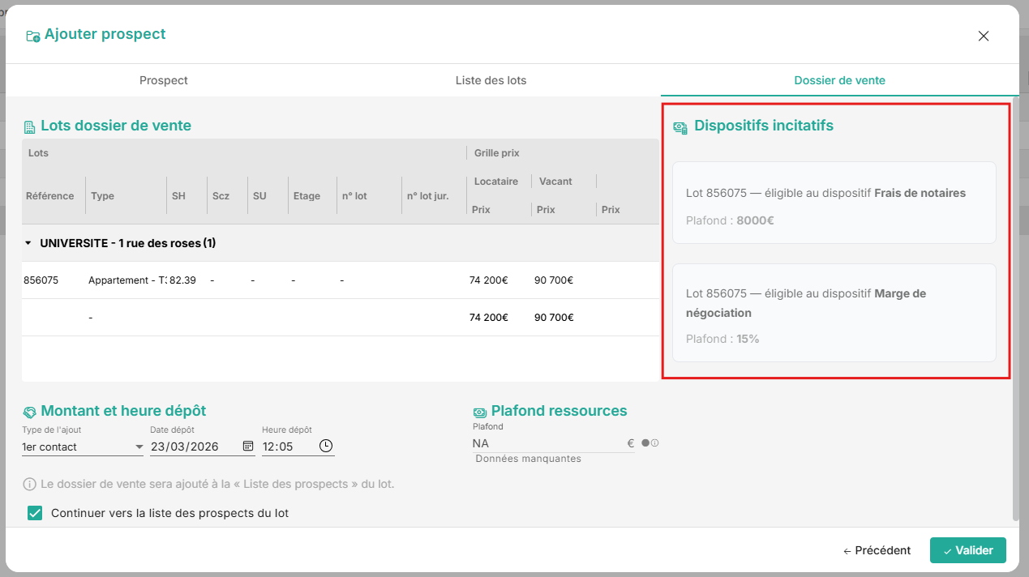Collapse the UNIVERSITE - 1 rue des roses group

(29, 243)
